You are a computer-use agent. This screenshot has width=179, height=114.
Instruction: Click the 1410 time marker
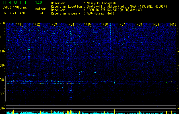click(173, 24)
